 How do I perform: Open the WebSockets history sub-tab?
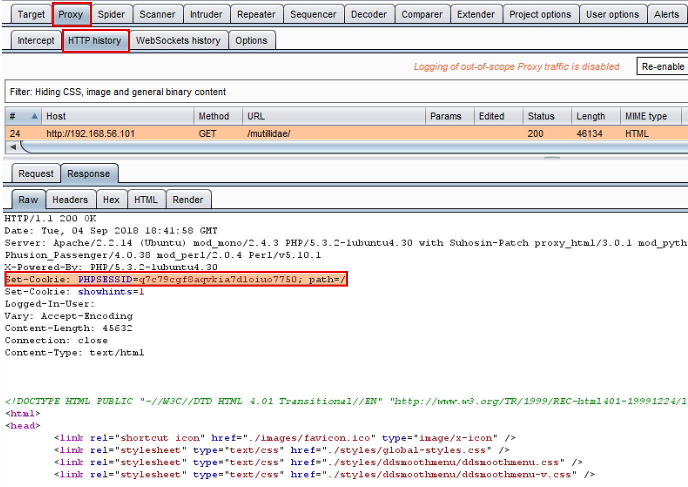pyautogui.click(x=177, y=40)
